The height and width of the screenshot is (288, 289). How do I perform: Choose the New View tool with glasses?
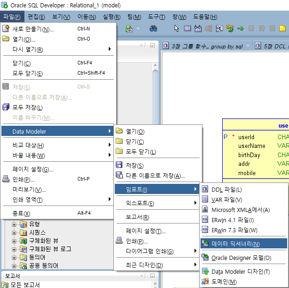(x=198, y=29)
